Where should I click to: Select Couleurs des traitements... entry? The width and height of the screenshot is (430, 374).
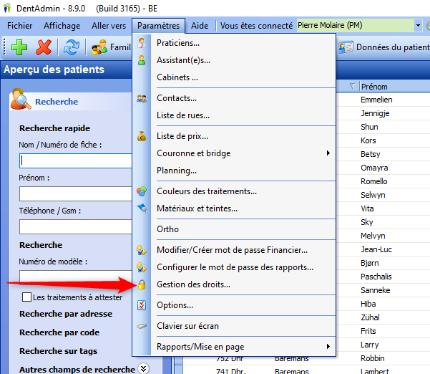coord(234,191)
